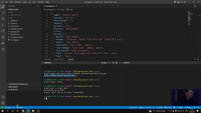Viewport: 201px width, 113px height.
Task: Open the Help menu
Action: (x=47, y=2)
